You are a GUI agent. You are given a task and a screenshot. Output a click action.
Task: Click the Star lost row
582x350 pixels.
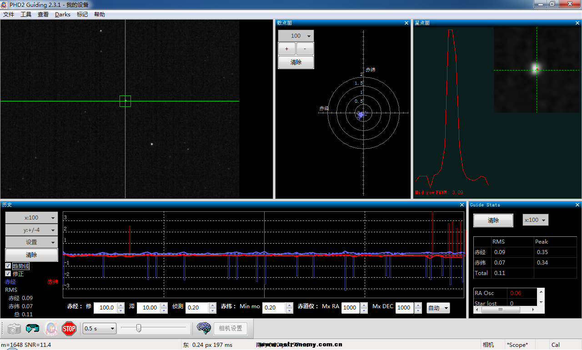[x=505, y=303]
